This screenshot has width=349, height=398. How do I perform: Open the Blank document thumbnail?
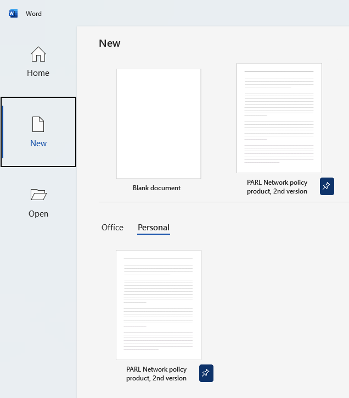coord(159,124)
